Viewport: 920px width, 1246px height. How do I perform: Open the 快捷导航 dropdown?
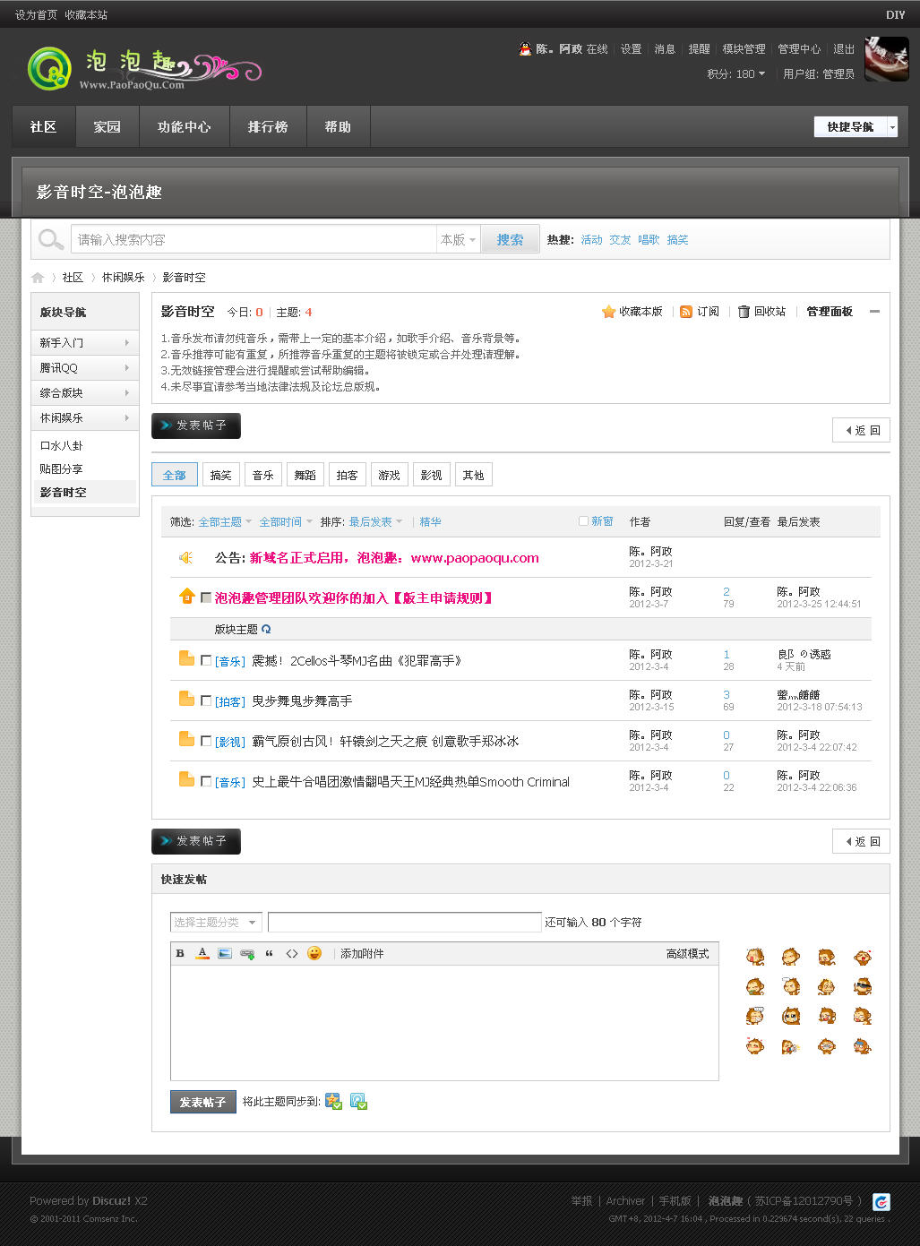(x=856, y=127)
